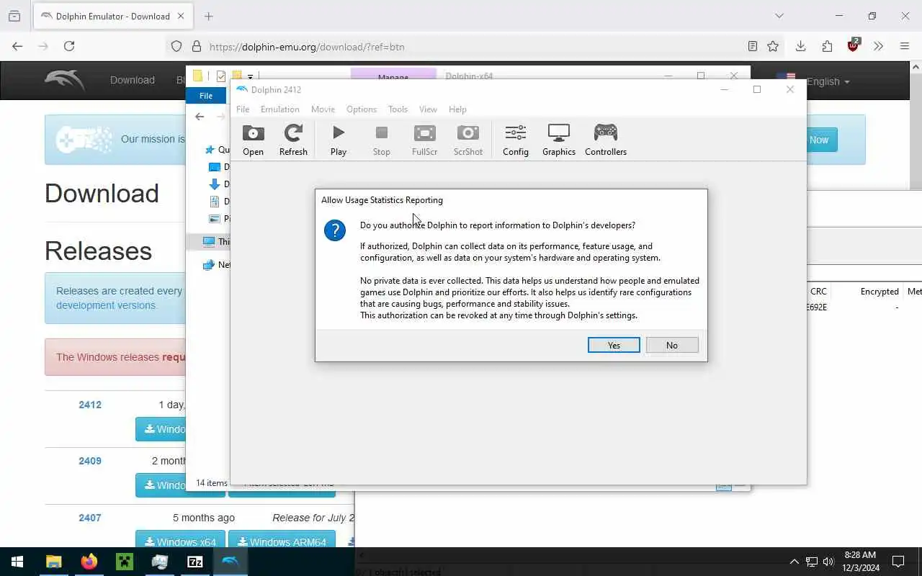Click release 2407 version link
922x576 pixels.
tap(90, 518)
